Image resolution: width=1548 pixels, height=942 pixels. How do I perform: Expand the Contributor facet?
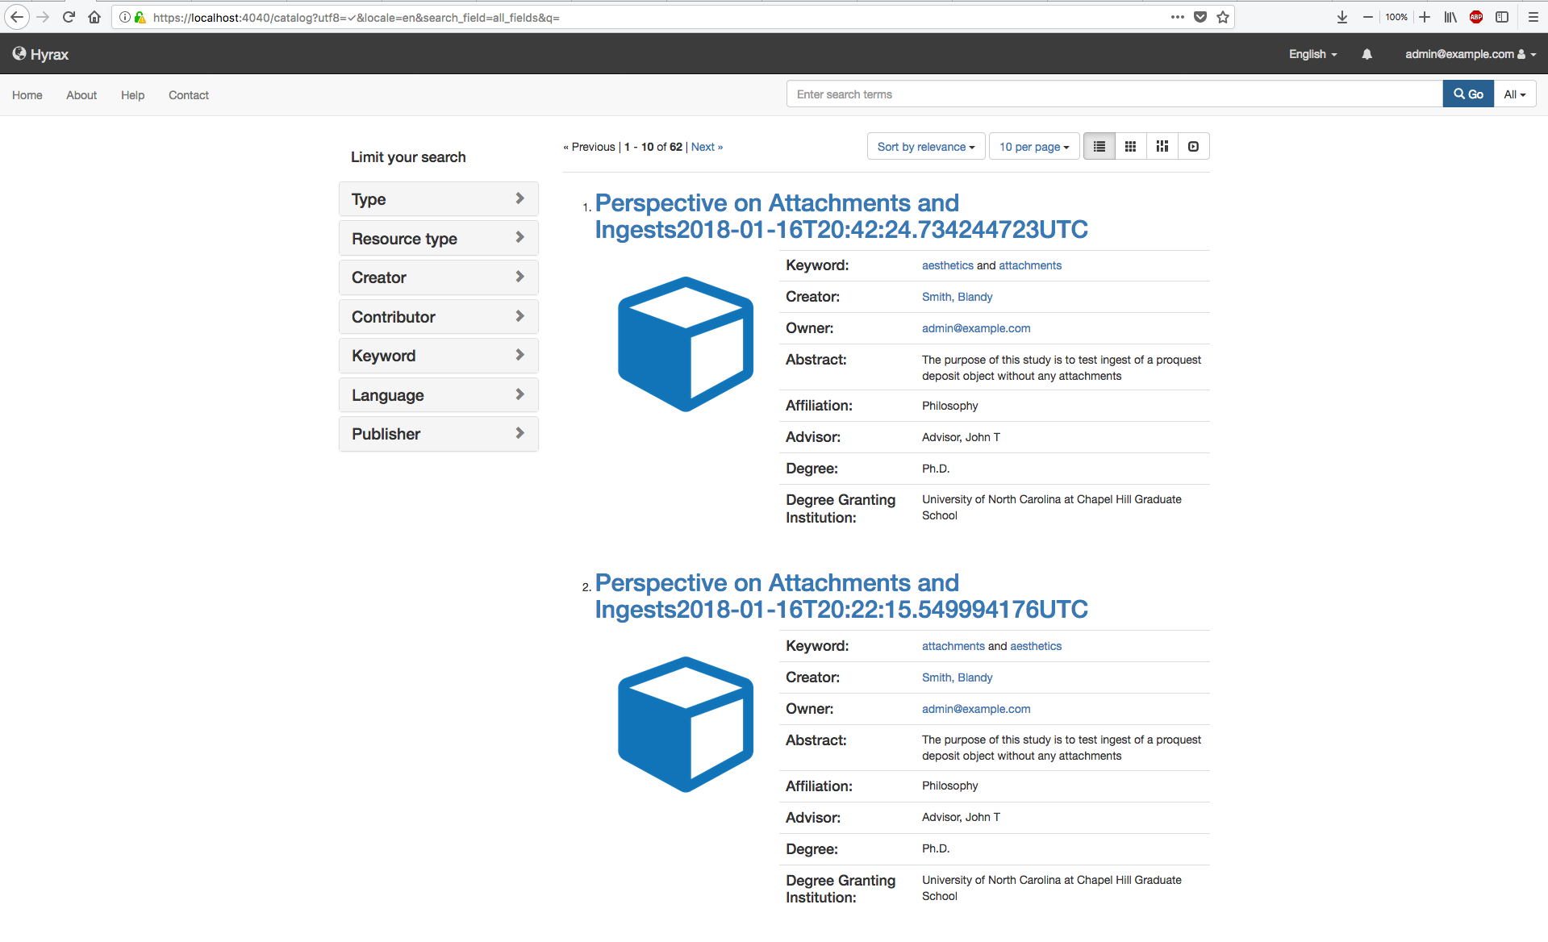(x=438, y=317)
